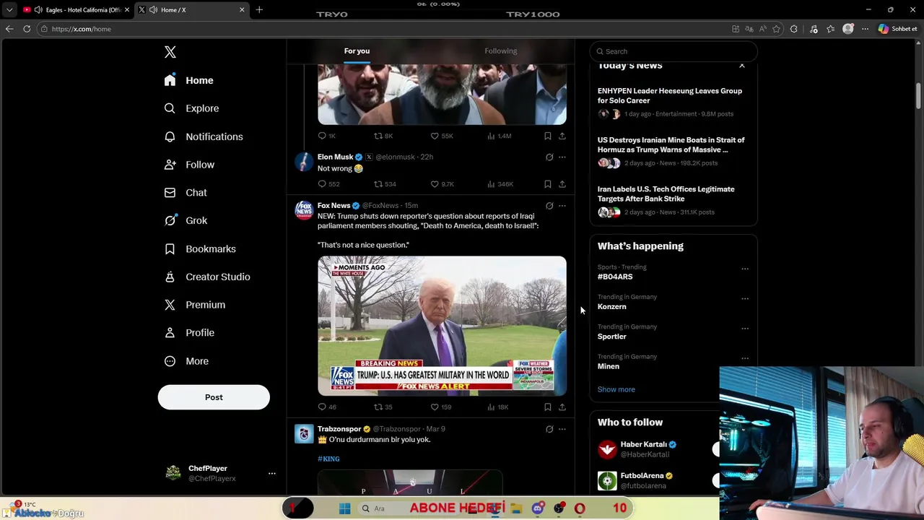Launch Grok from the sidebar
The width and height of the screenshot is (924, 520).
point(186,221)
